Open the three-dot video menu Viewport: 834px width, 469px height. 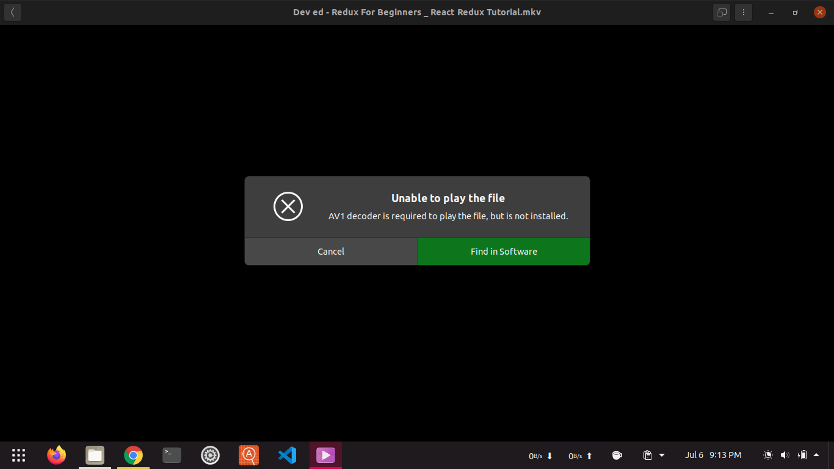point(743,12)
